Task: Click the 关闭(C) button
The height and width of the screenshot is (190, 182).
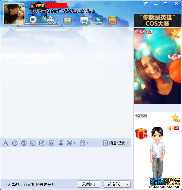Action: 88,184
